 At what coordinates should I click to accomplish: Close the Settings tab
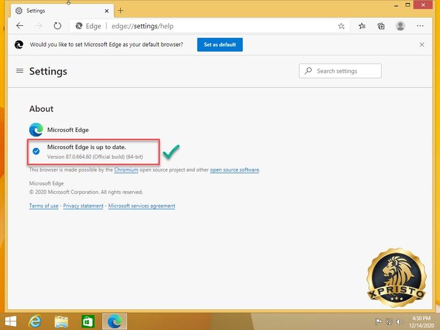pos(107,11)
